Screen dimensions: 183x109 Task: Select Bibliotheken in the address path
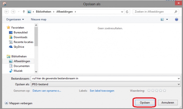43,12
